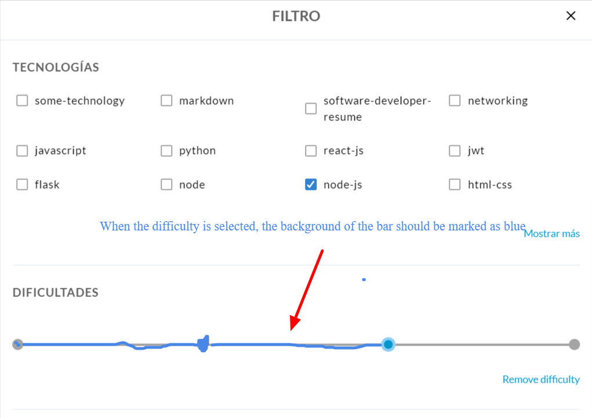Select the leftmost difficulty slider handle
The height and width of the screenshot is (418, 592).
point(17,344)
